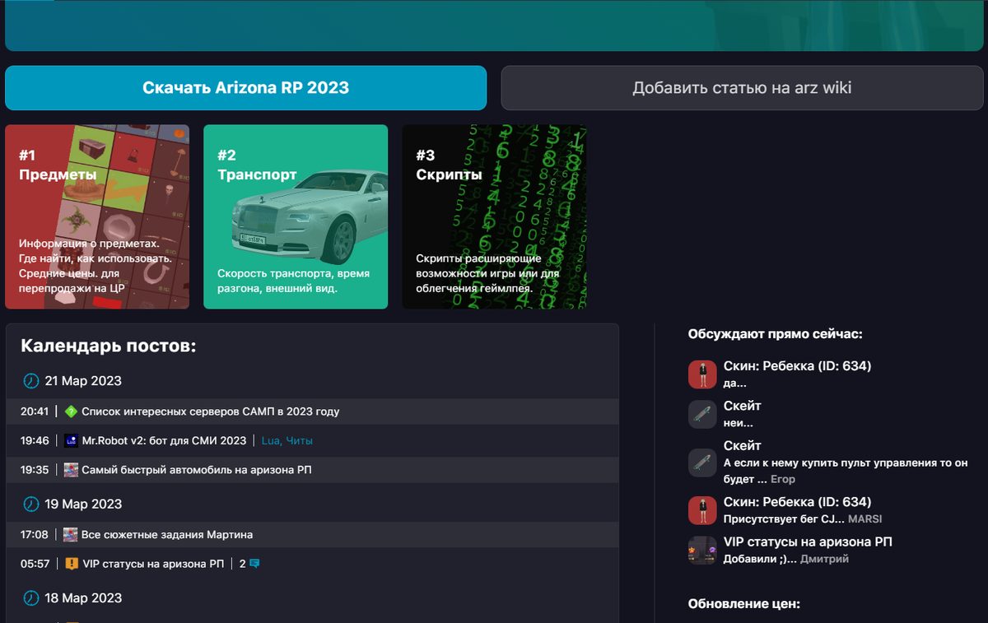Click the 'Скачать Arizona RP 2023' button
This screenshot has height=623, width=988.
click(x=245, y=88)
